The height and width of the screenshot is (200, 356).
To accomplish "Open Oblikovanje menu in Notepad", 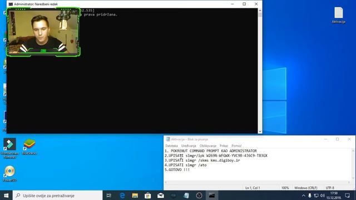I will 208,146.
